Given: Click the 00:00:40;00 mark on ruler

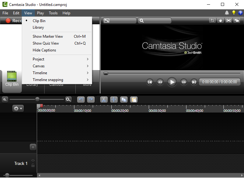Looking at the screenshot, I should tap(195, 111).
